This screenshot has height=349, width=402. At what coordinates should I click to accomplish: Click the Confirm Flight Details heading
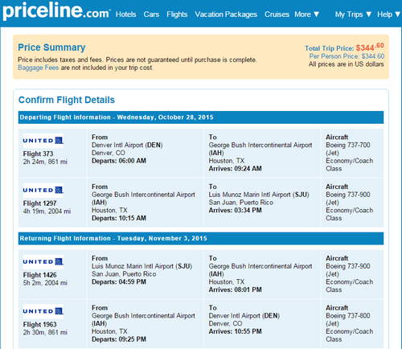point(67,100)
